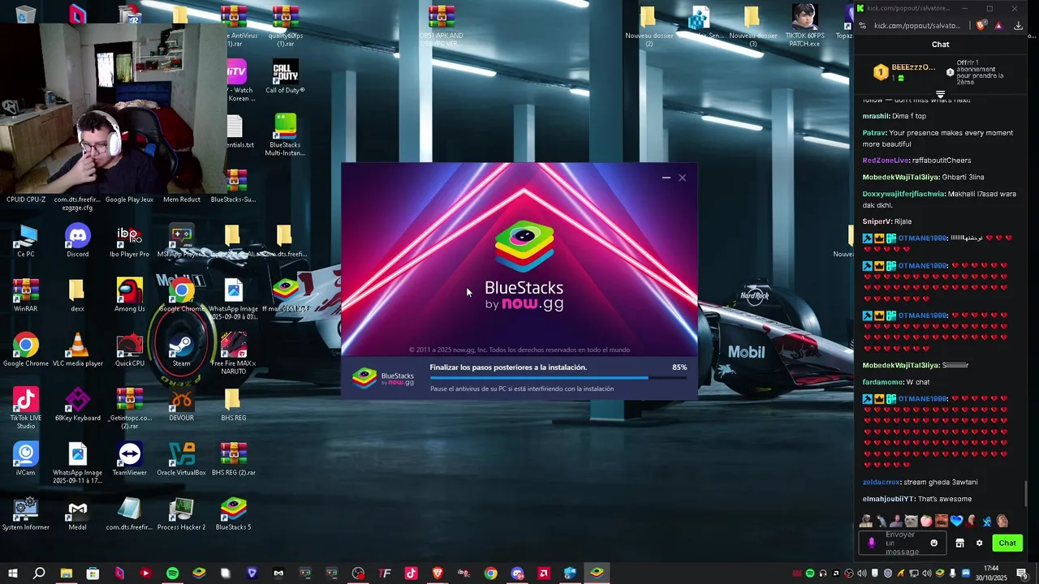Open the QuickCPU desktop icon
Viewport: 1039px width, 584px height.
tap(130, 350)
